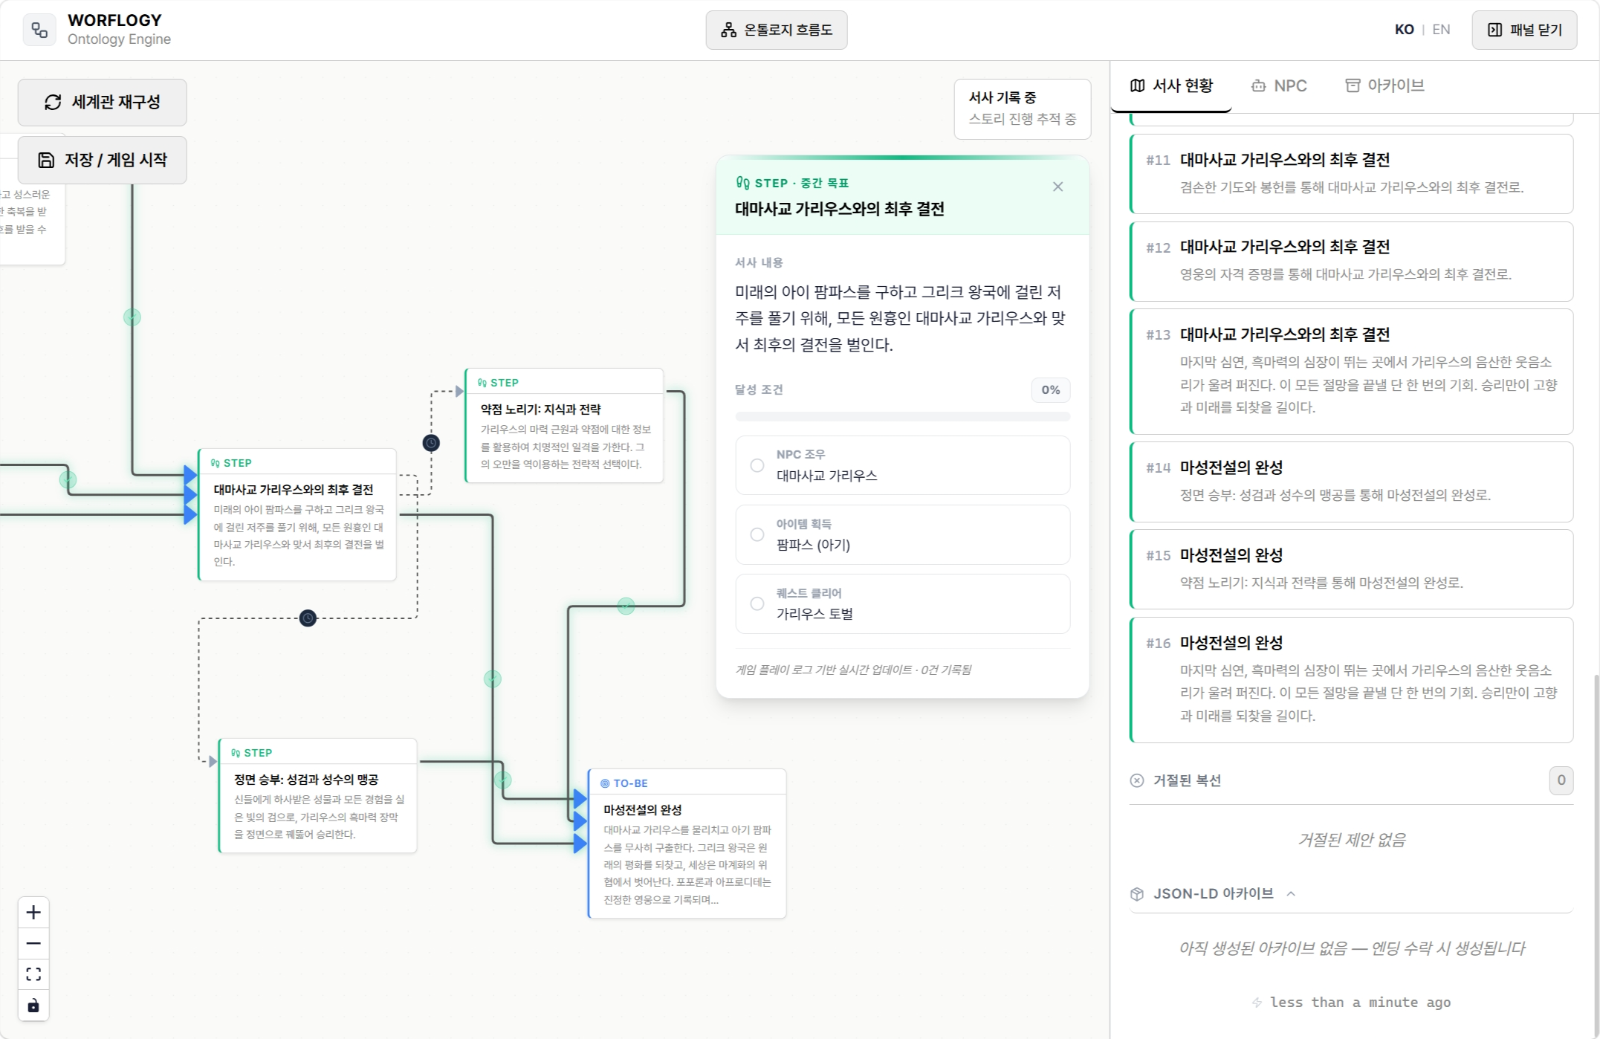Viewport: 1600px width, 1039px height.
Task: Toggle canvas lock icon
Action: pos(33,1006)
